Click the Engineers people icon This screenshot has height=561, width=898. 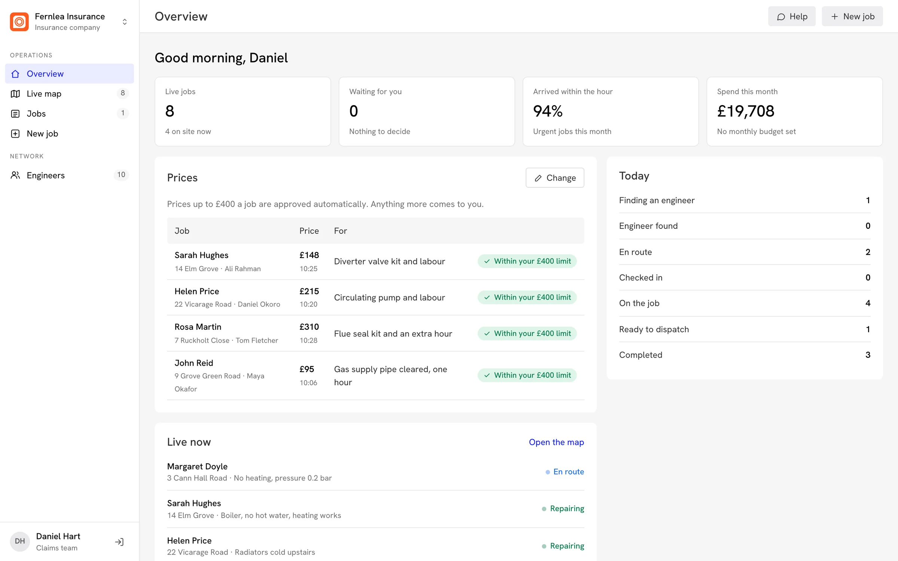(x=15, y=175)
